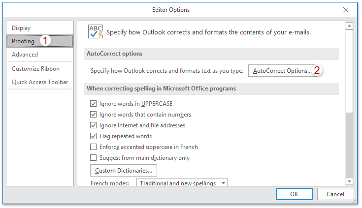The image size is (362, 208).
Task: Click the scrollbar up arrow
Action: pyautogui.click(x=349, y=26)
